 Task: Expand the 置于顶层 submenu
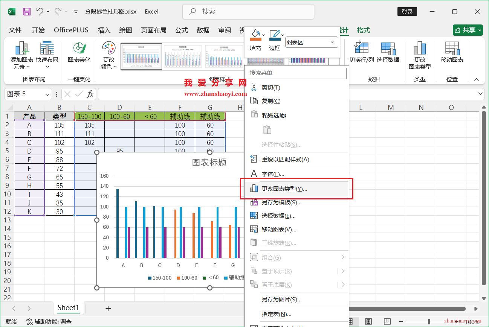[343, 271]
